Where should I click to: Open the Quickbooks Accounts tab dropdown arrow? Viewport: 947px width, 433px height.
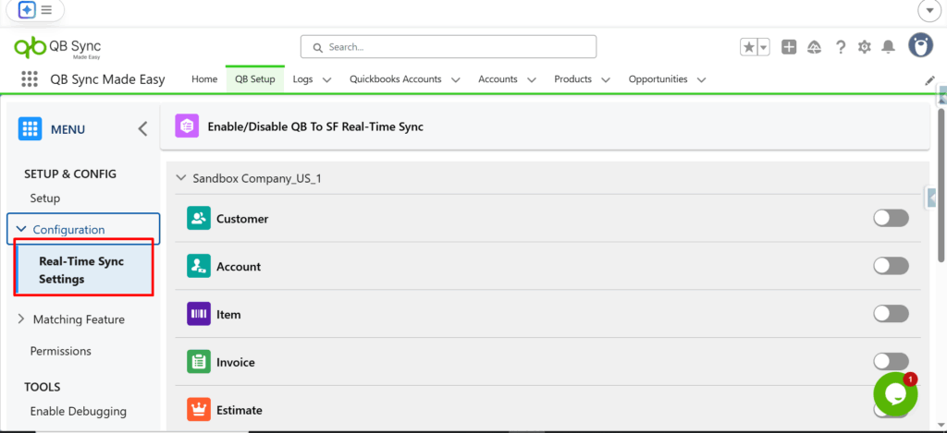point(455,80)
